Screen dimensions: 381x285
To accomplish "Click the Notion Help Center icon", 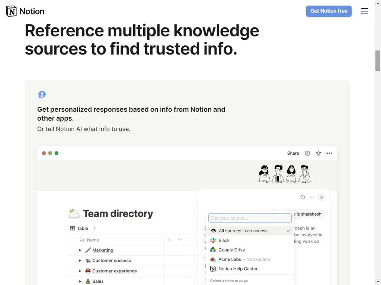I will pos(213,269).
